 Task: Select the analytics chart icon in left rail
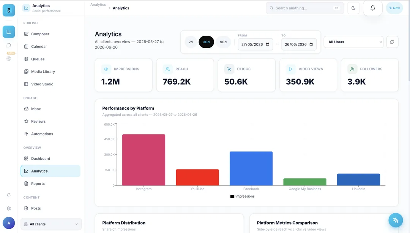pos(9,31)
